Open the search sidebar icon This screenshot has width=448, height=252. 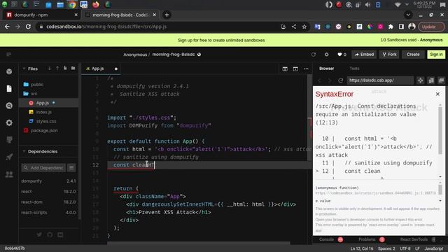[x=9, y=106]
